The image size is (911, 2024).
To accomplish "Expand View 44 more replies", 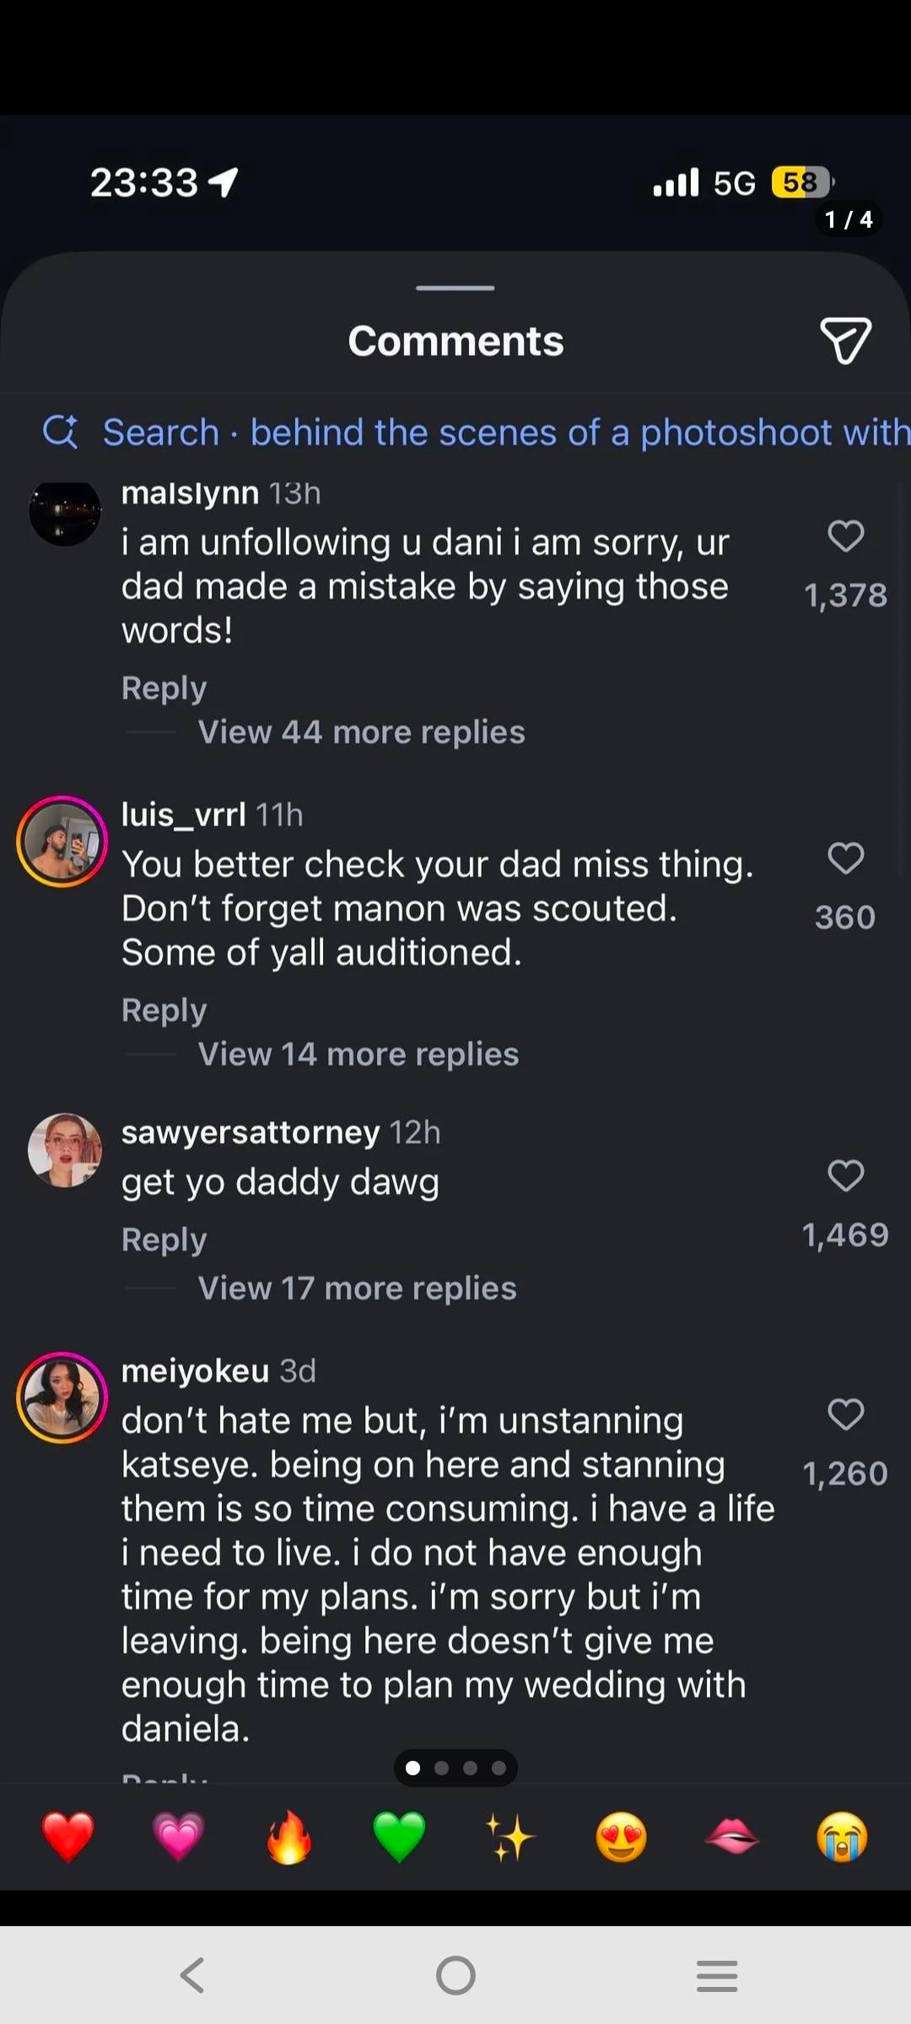I will (361, 732).
